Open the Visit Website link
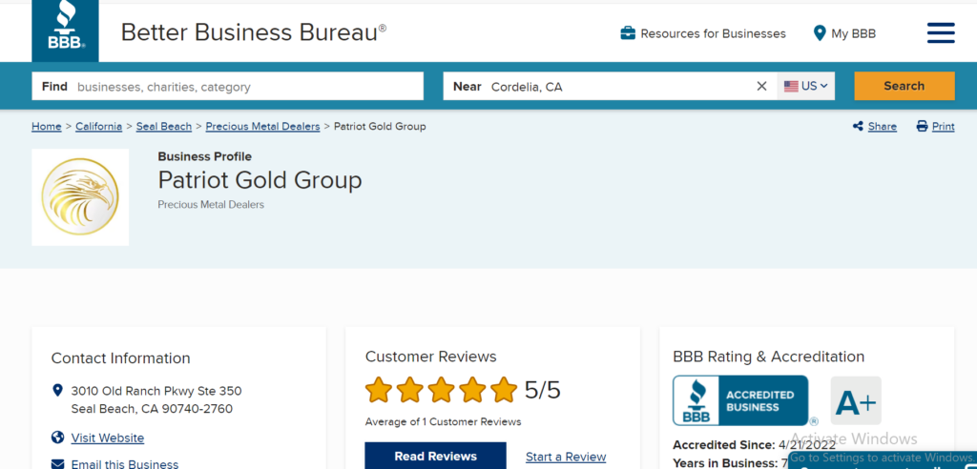 [x=108, y=438]
